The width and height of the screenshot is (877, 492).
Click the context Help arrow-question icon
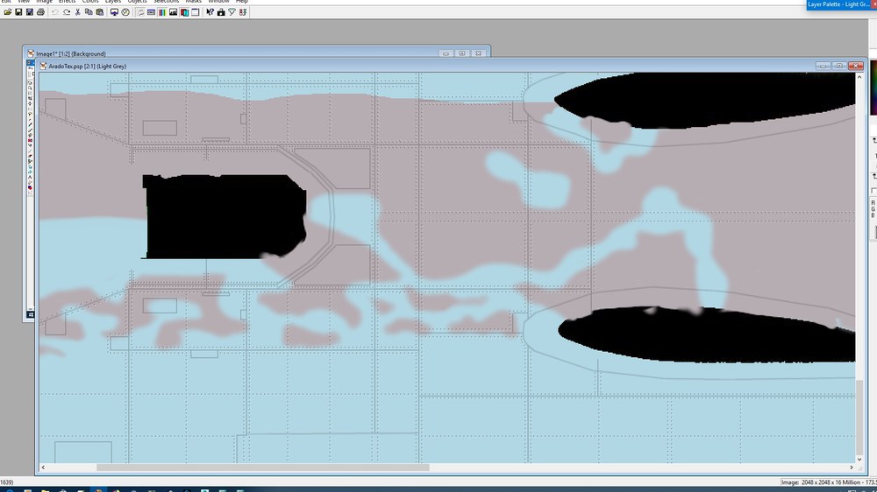tap(210, 12)
